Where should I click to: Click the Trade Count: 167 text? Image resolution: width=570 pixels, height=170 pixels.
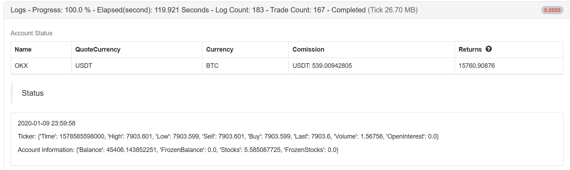click(297, 10)
